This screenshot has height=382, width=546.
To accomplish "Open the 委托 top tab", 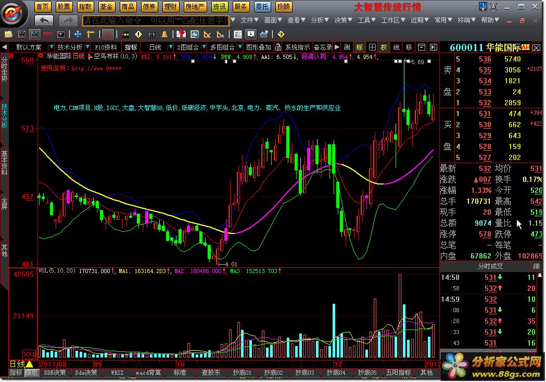I will tap(262, 7).
